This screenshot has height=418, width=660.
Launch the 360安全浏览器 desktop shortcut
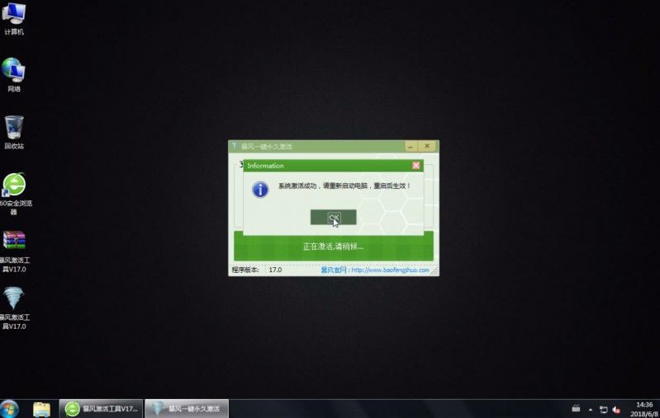15,193
